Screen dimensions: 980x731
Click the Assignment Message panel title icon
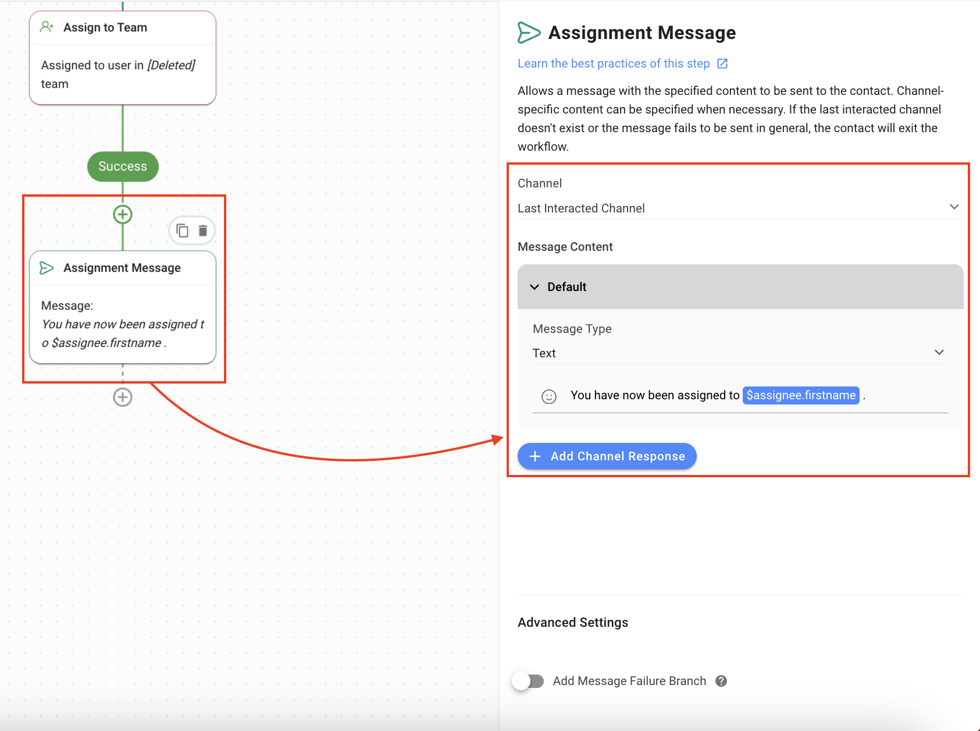529,33
